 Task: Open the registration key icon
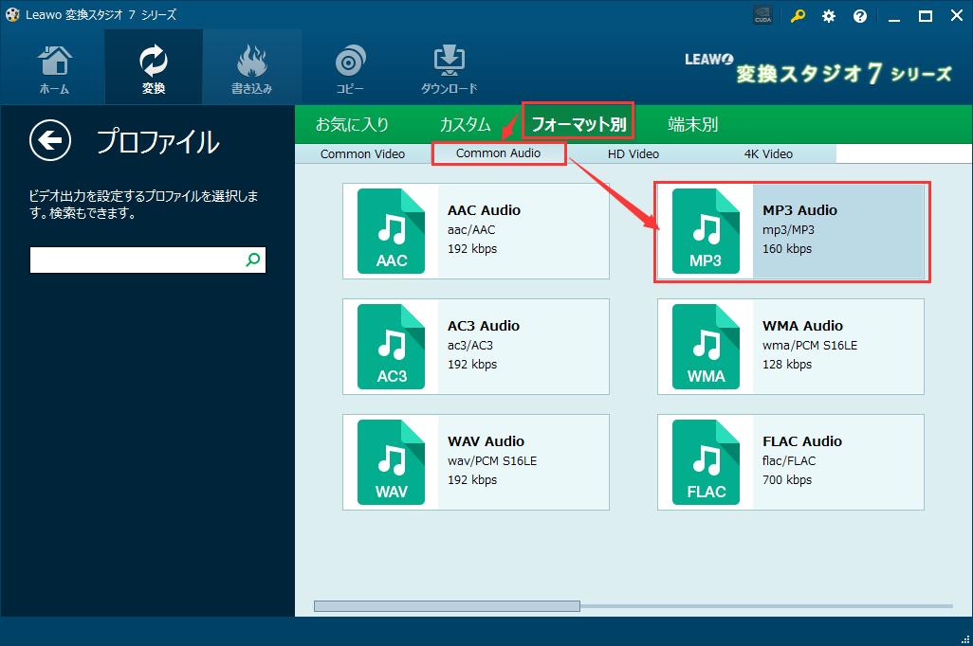(x=798, y=15)
